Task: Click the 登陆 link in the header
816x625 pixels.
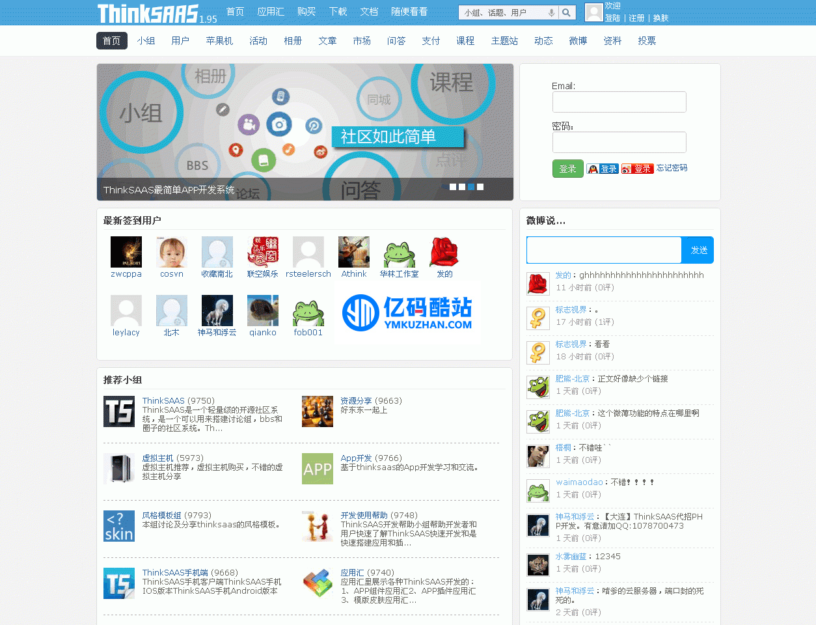Action: [x=612, y=18]
